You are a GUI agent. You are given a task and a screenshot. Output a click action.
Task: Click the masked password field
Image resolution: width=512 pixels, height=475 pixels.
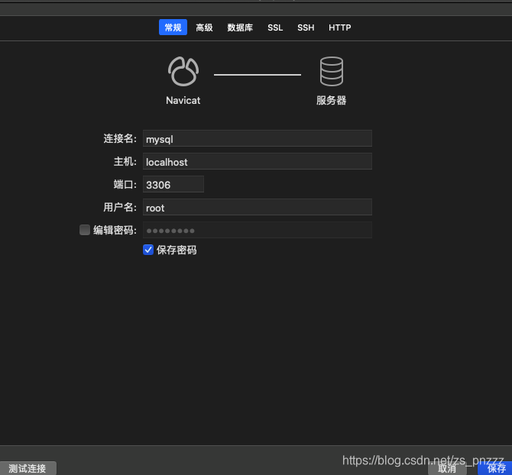coord(258,230)
